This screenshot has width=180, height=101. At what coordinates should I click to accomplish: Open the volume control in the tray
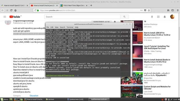pos(179,100)
